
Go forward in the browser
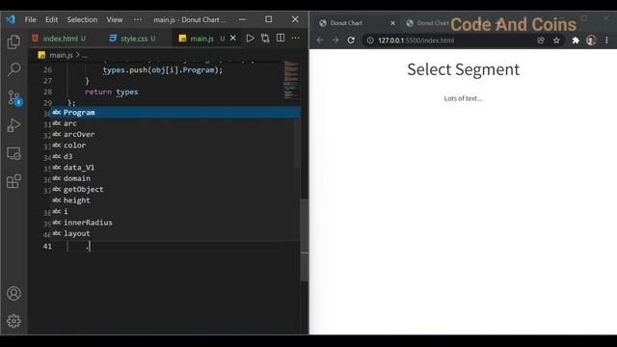point(335,40)
